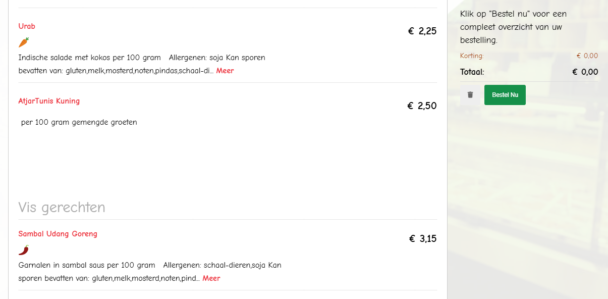This screenshot has width=608, height=299.
Task: Click the orange "Korting:" label
Action: click(x=471, y=56)
